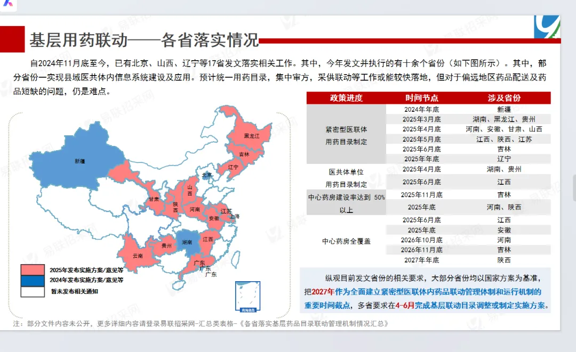Click the 吉林 label on the map
This screenshot has width=576, height=352.
pyautogui.click(x=244, y=154)
